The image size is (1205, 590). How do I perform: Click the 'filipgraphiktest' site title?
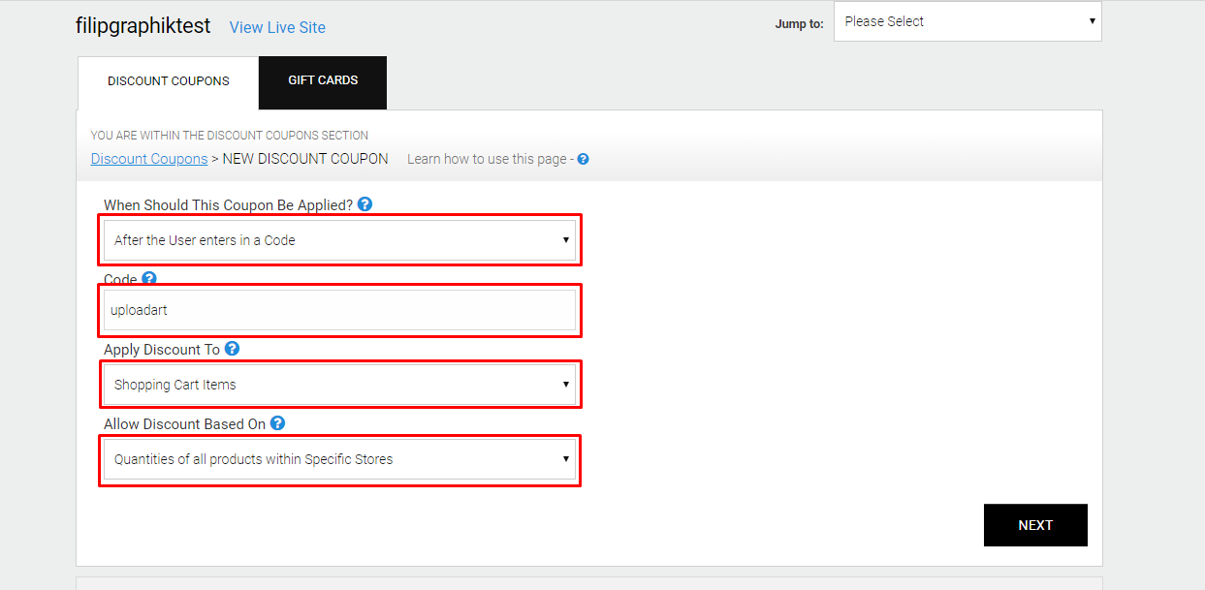[x=143, y=26]
